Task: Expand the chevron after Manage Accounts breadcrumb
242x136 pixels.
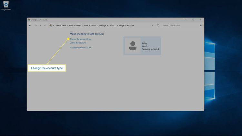Action: (116, 25)
